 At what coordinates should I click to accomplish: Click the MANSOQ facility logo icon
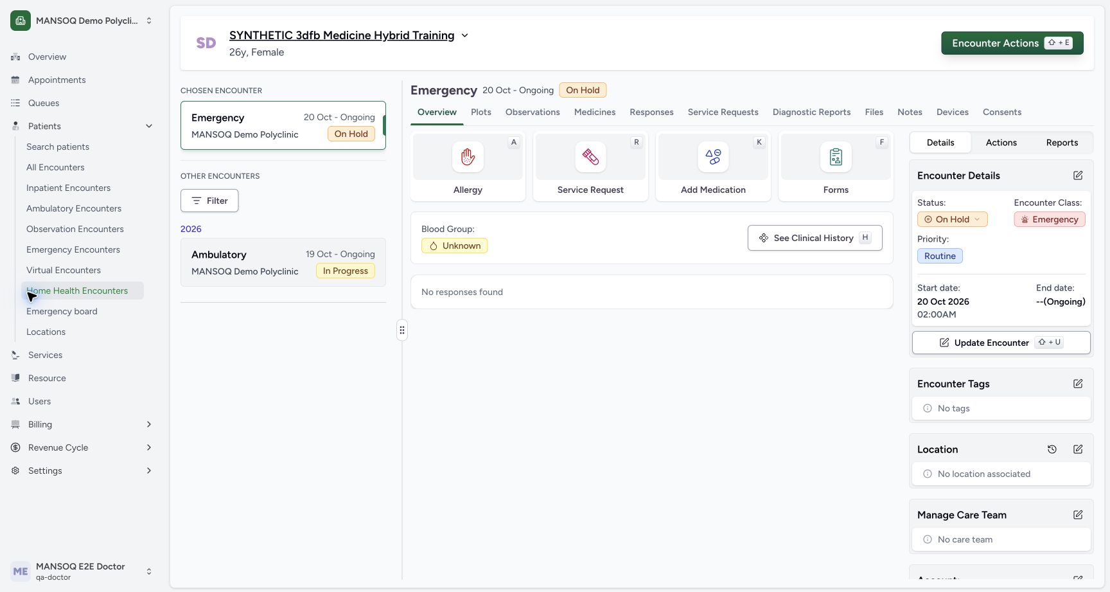click(x=21, y=21)
